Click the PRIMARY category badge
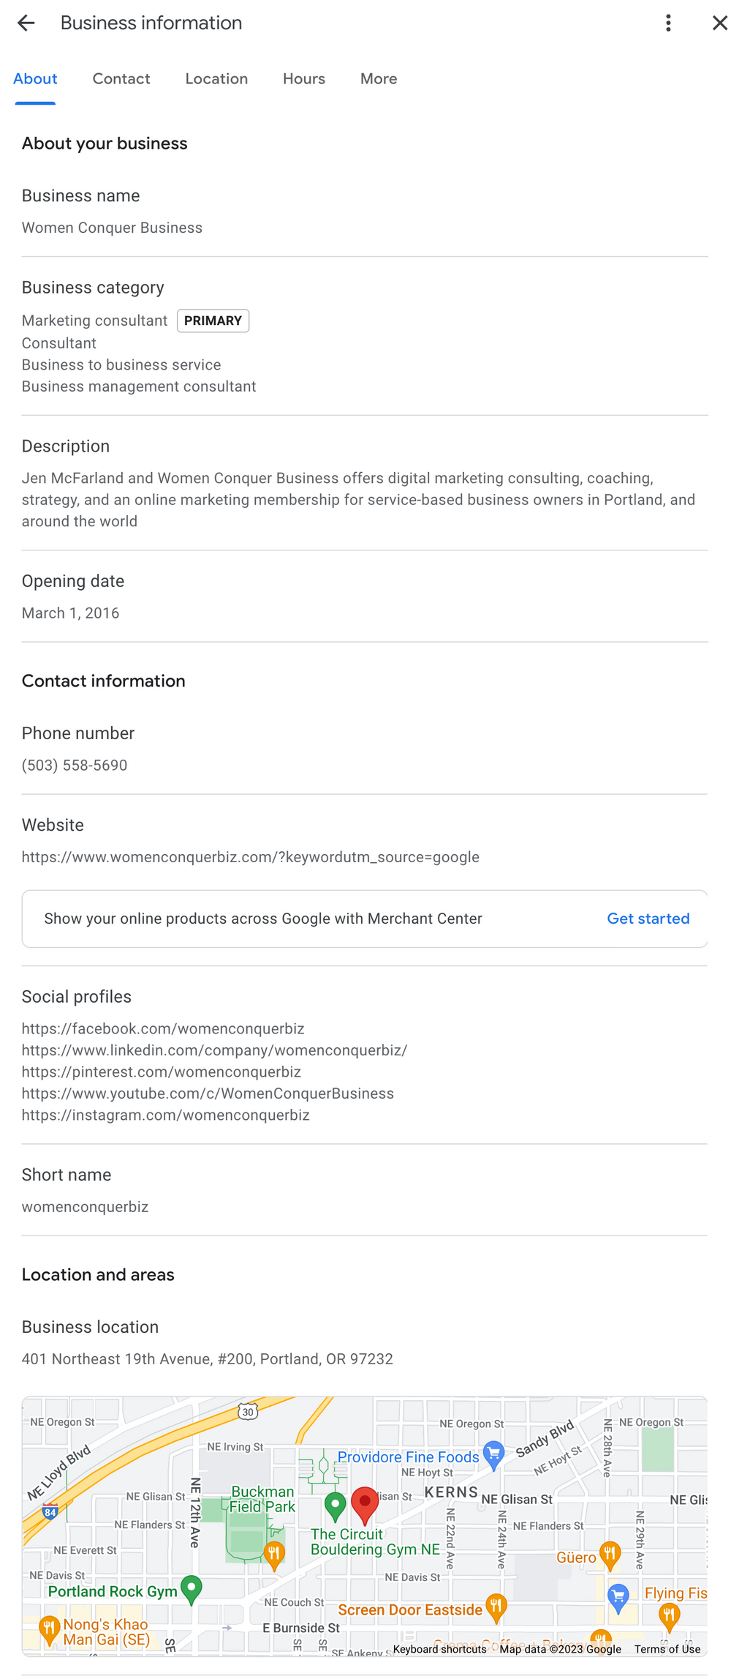The width and height of the screenshot is (731, 1679). pyautogui.click(x=213, y=321)
